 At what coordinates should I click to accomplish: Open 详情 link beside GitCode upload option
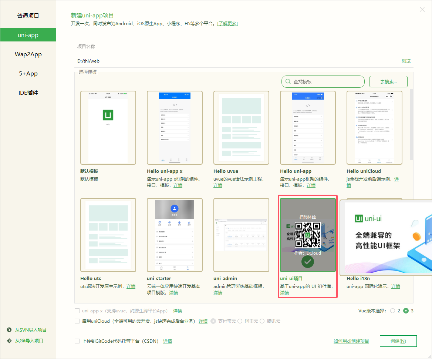[x=168, y=341]
